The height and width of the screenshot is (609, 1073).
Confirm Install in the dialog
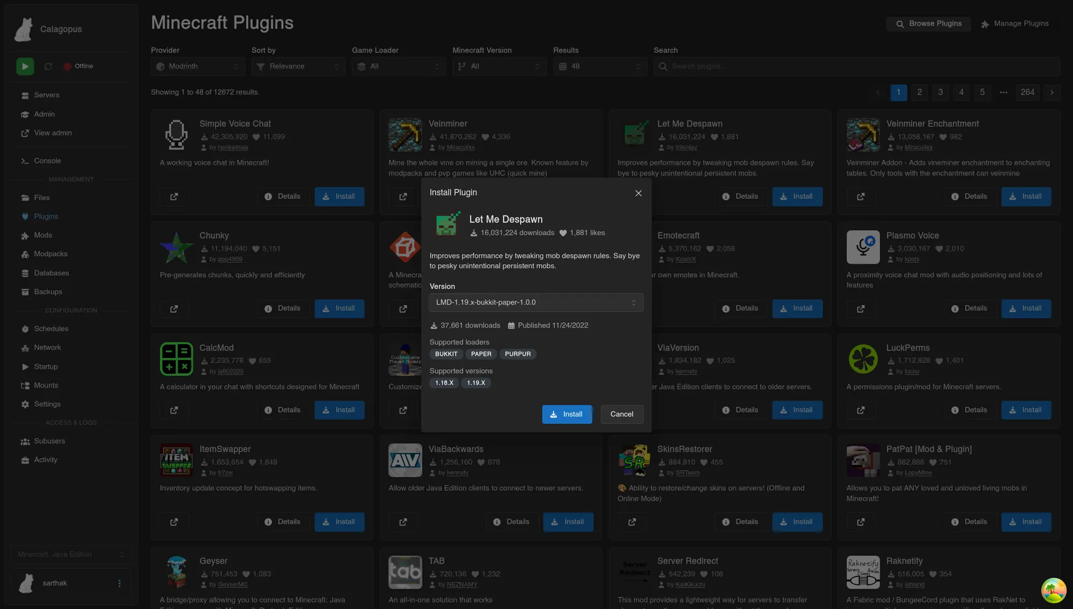pos(567,414)
